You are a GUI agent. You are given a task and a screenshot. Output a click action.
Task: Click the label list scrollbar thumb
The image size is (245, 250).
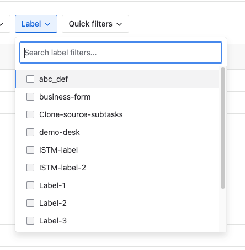pyautogui.click(x=223, y=128)
